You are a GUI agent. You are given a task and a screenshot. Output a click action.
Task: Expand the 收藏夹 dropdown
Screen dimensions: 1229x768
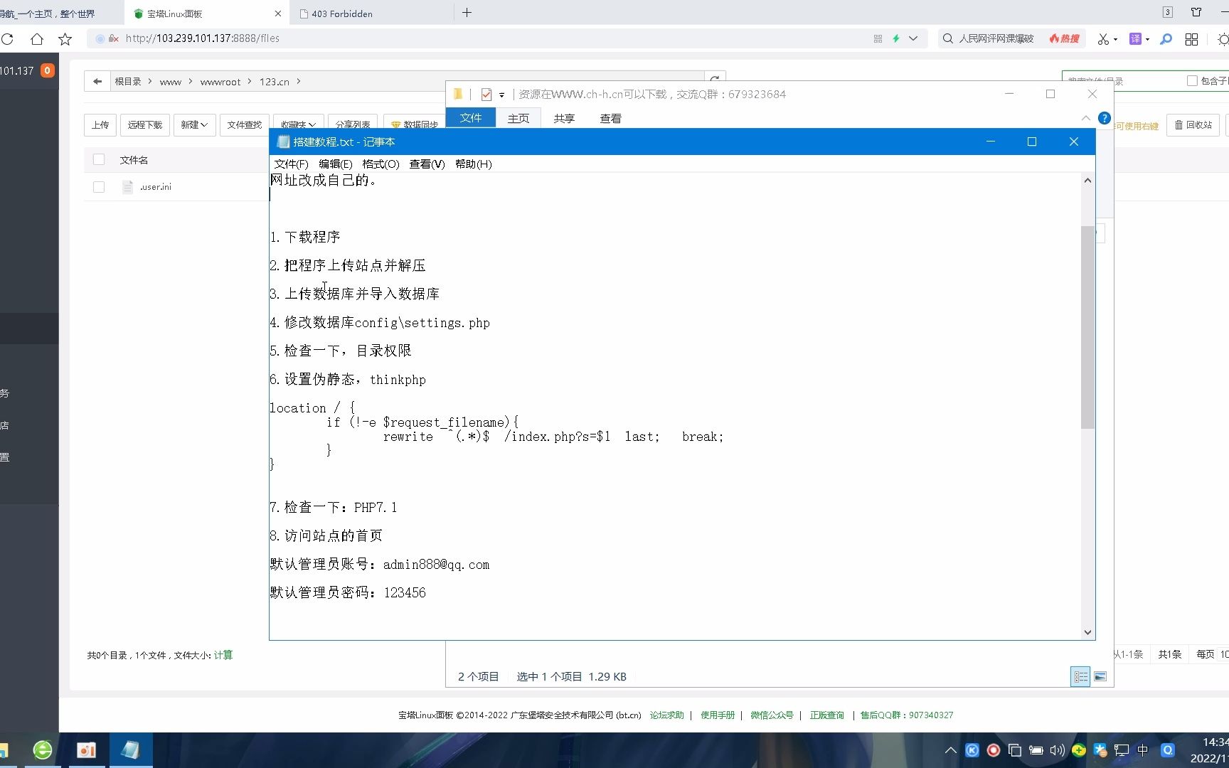(297, 125)
